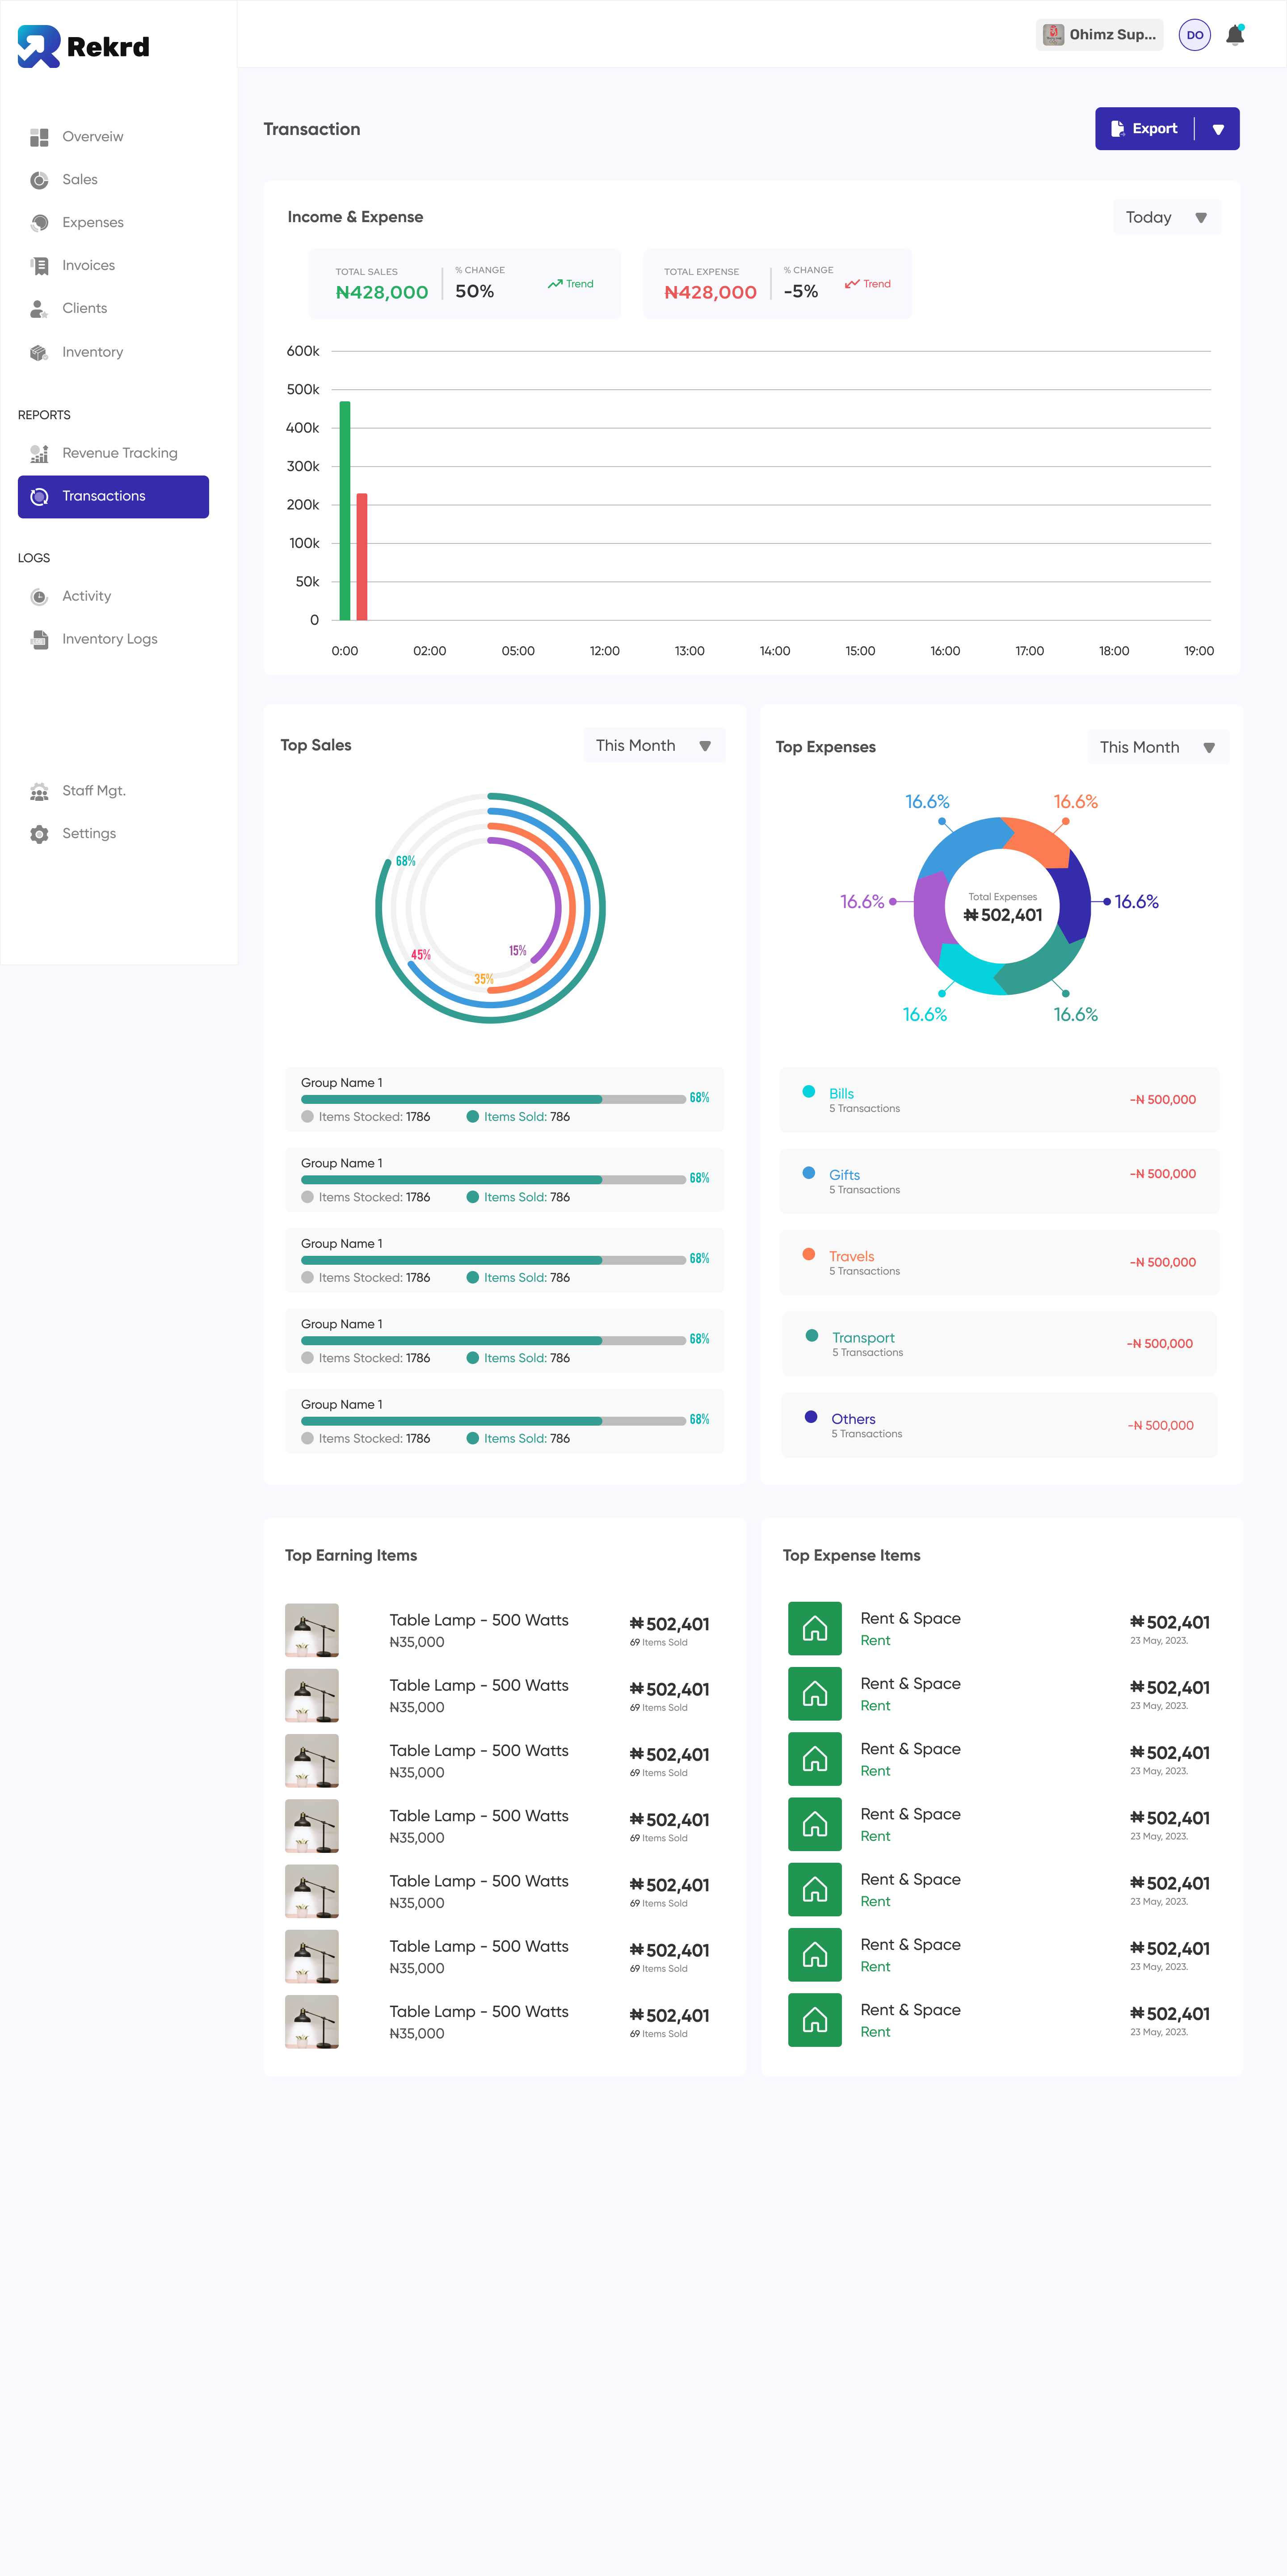Click the Staff Mgt. people icon
Viewport: 1287px width, 2576px height.
[x=39, y=792]
